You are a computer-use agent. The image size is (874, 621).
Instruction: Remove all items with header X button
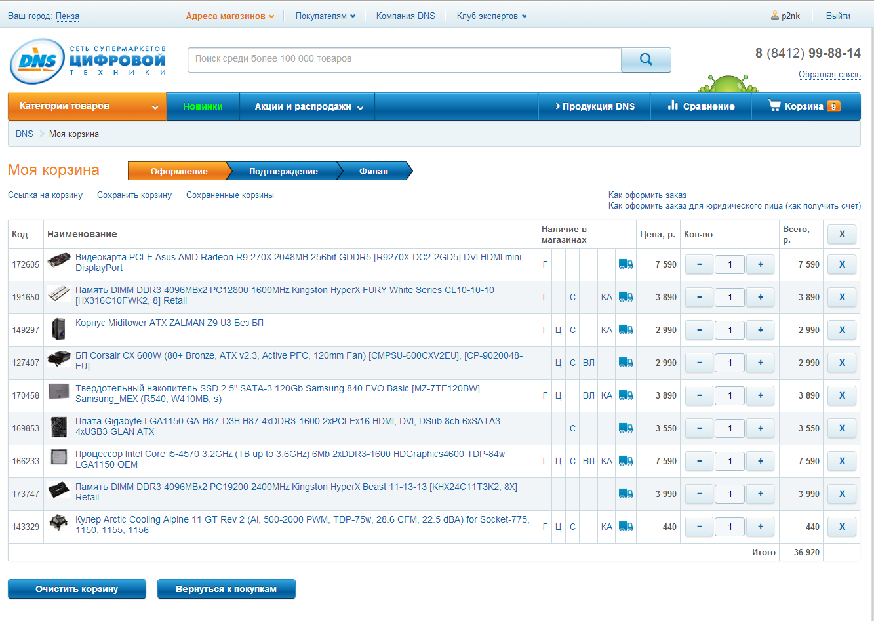point(842,234)
